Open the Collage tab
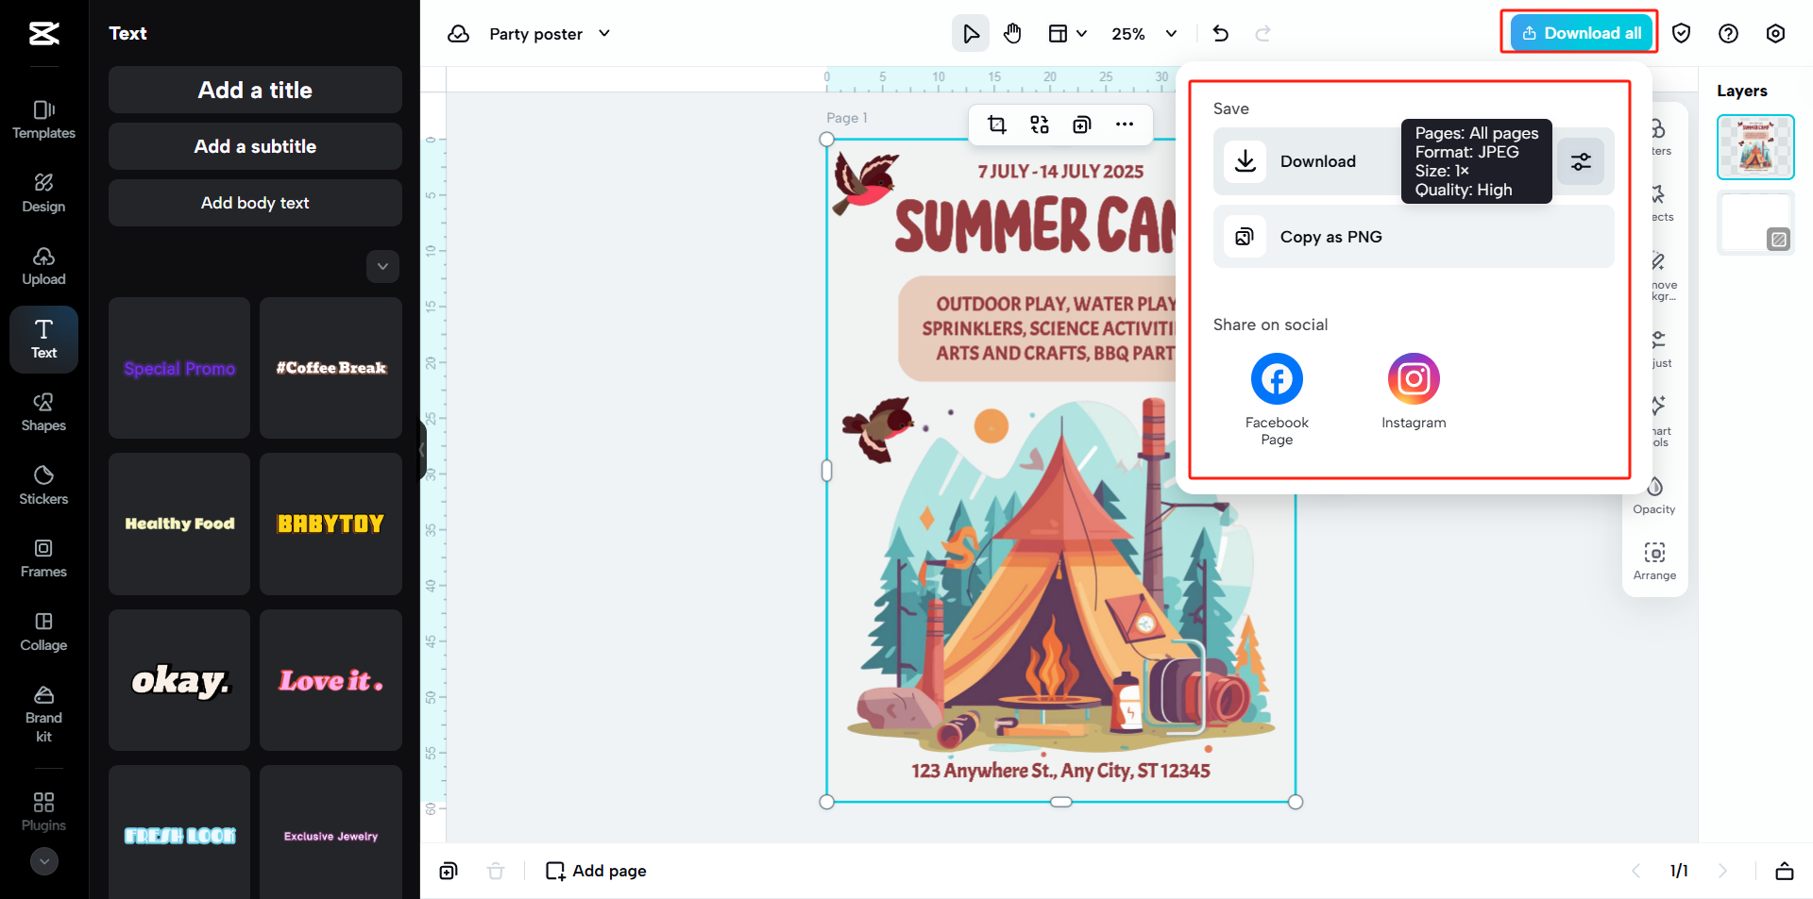The height and width of the screenshot is (899, 1813). tap(43, 630)
